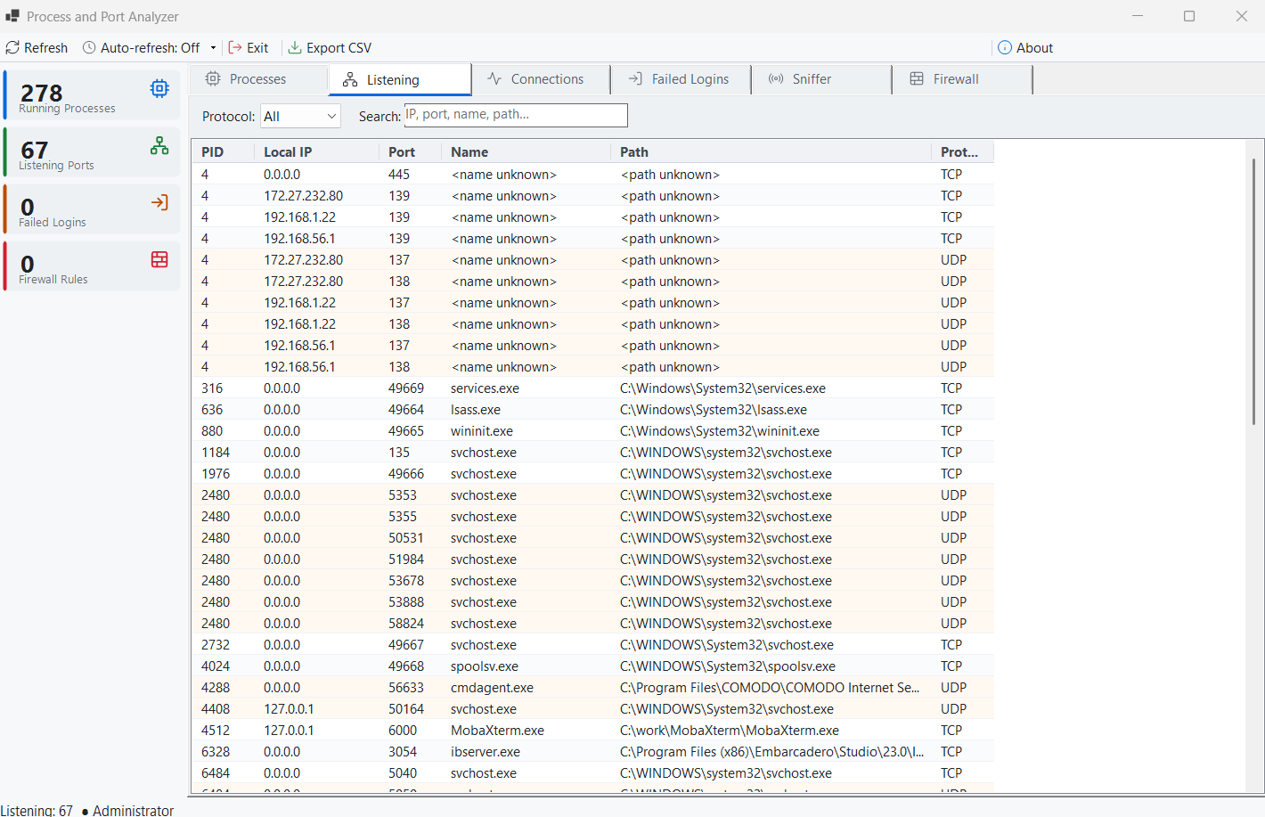Select the ibserver.exe row name
Screen dimensions: 1265x817
[x=486, y=752]
